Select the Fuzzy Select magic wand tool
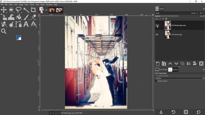Screen dimensions: 205x115 coord(26,10)
